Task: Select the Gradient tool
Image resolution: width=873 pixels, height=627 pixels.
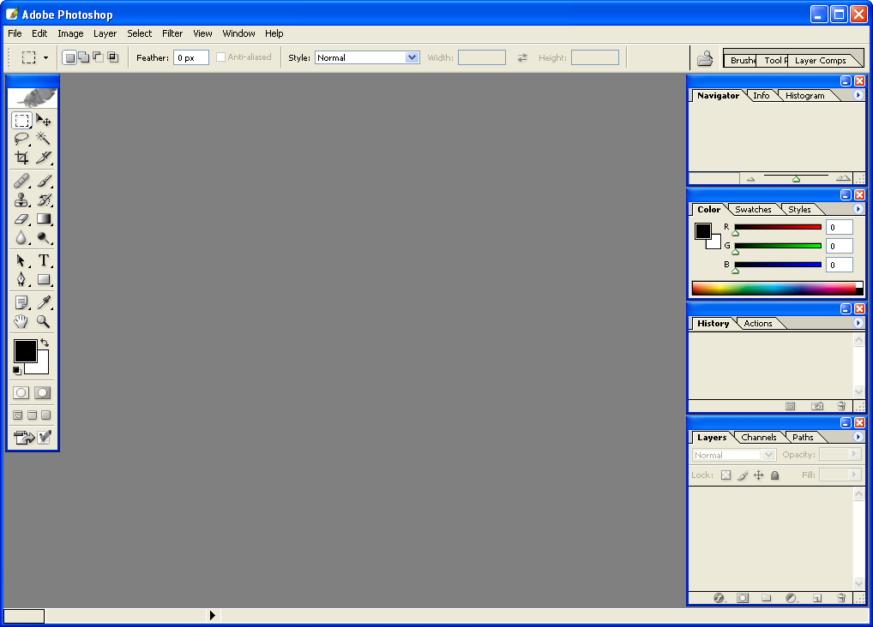Action: [44, 218]
